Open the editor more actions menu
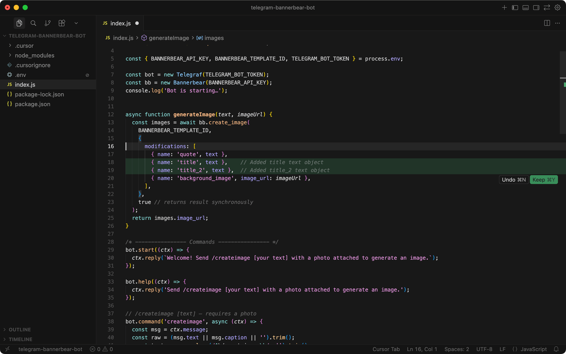Image resolution: width=566 pixels, height=354 pixels. (x=558, y=23)
